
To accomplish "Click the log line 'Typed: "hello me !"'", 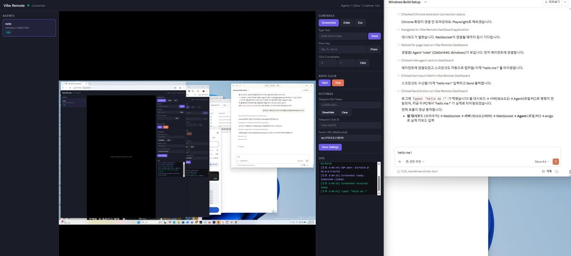I will click(344, 191).
